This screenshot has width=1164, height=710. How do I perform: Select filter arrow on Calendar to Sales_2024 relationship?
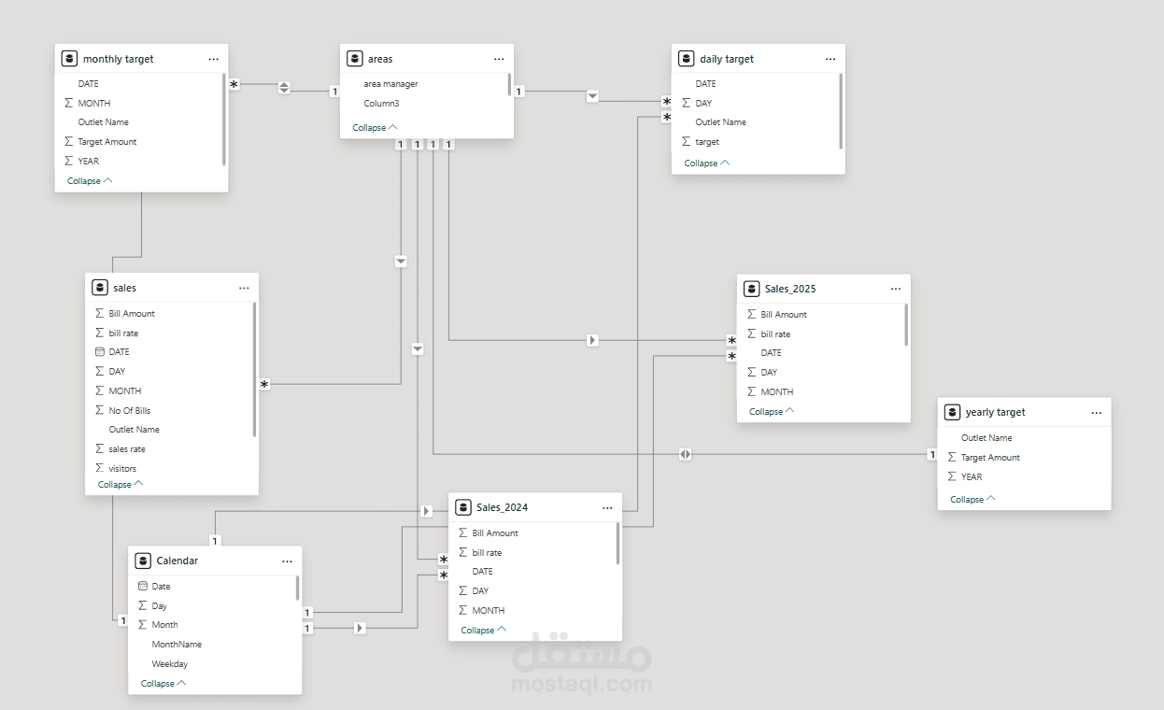[x=360, y=628]
